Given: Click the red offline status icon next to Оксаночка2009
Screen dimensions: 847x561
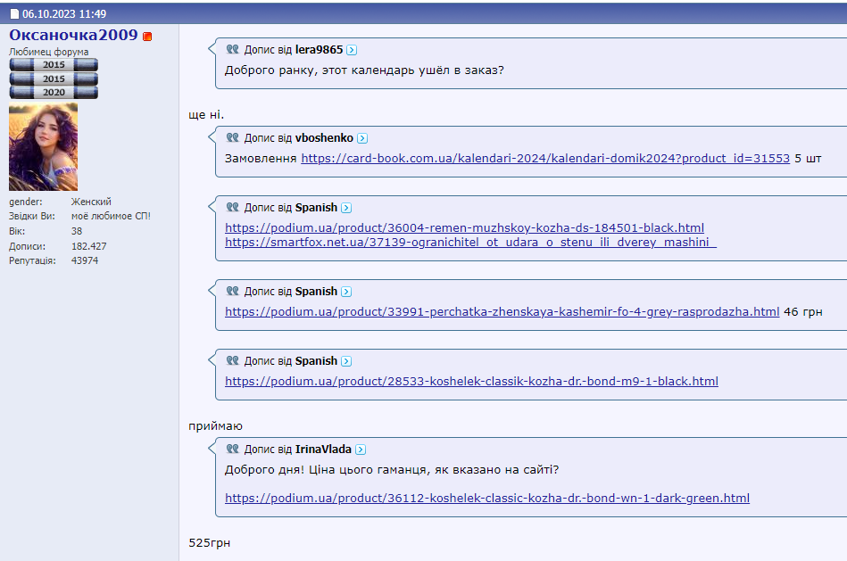Looking at the screenshot, I should (147, 37).
